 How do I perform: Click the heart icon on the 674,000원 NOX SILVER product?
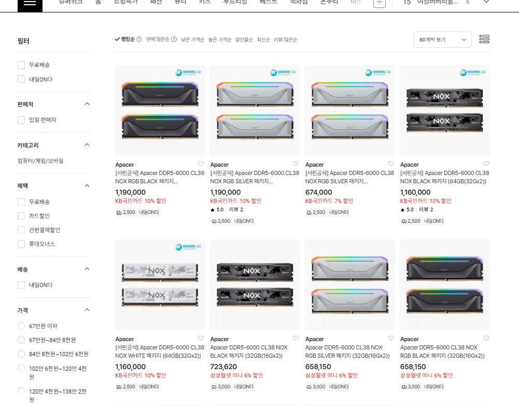[391, 164]
